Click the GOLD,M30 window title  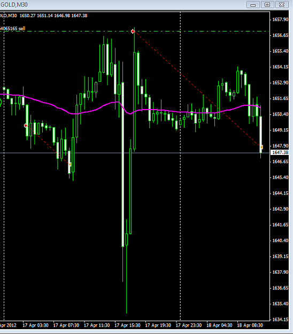pyautogui.click(x=14, y=5)
